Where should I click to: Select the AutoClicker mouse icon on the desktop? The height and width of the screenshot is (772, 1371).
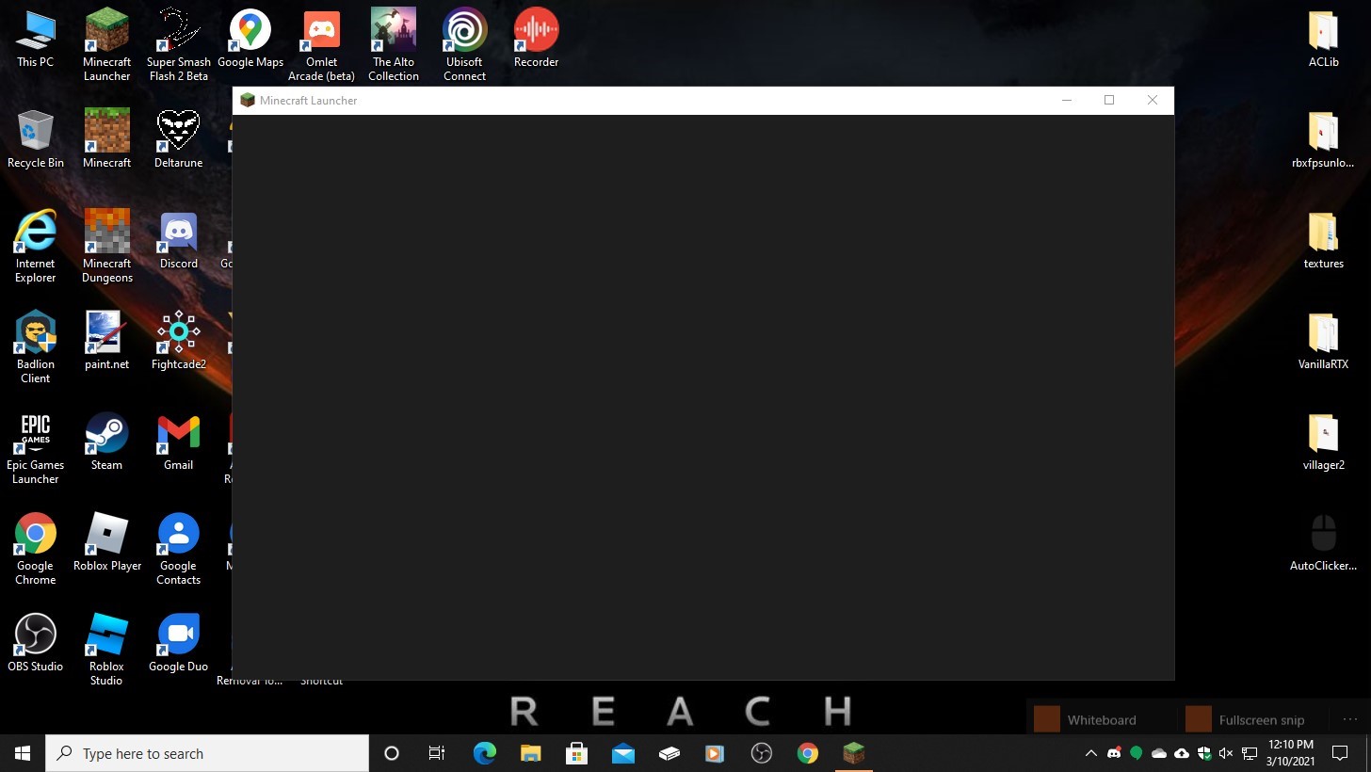1323,542
